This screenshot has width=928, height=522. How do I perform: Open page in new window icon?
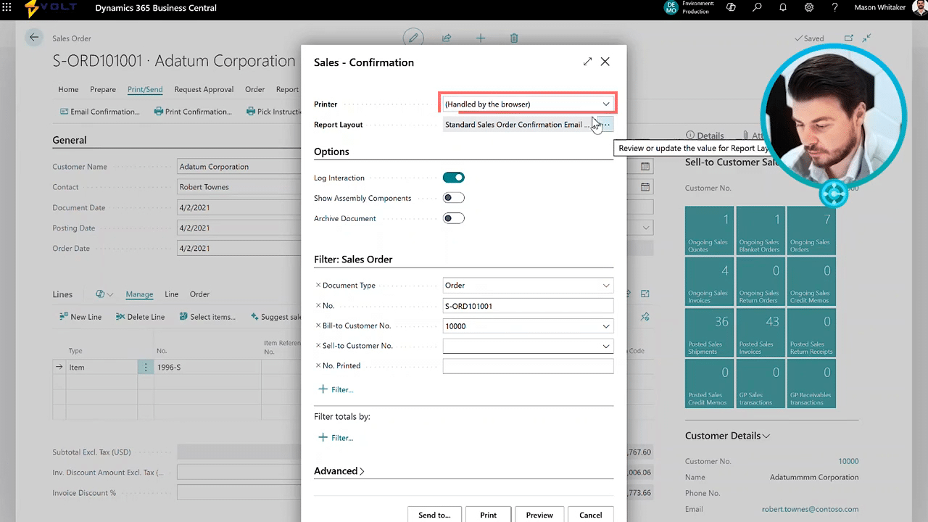click(x=849, y=38)
